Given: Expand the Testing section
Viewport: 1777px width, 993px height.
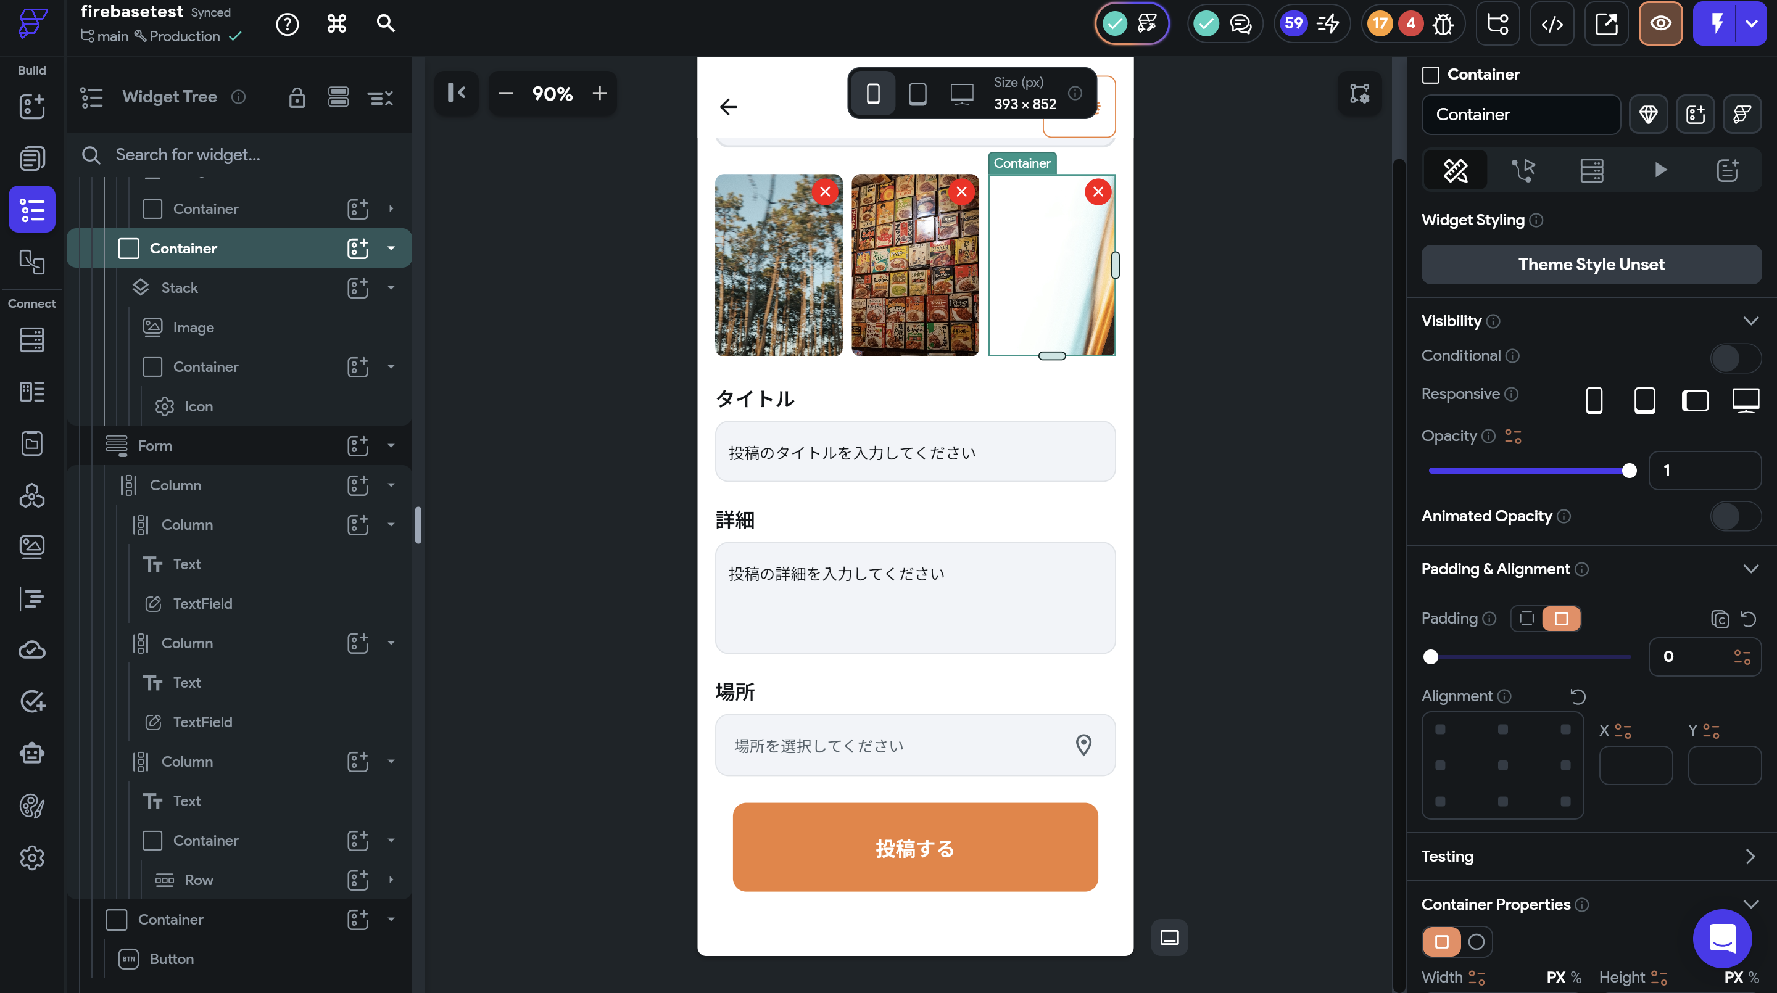Looking at the screenshot, I should coord(1750,857).
